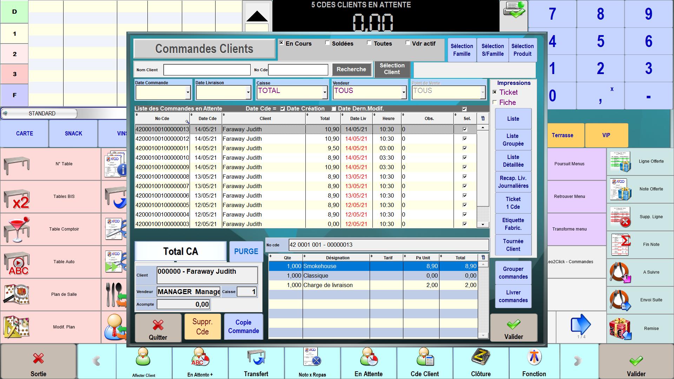
Task: Click the printer icon near the keypad
Action: [514, 10]
